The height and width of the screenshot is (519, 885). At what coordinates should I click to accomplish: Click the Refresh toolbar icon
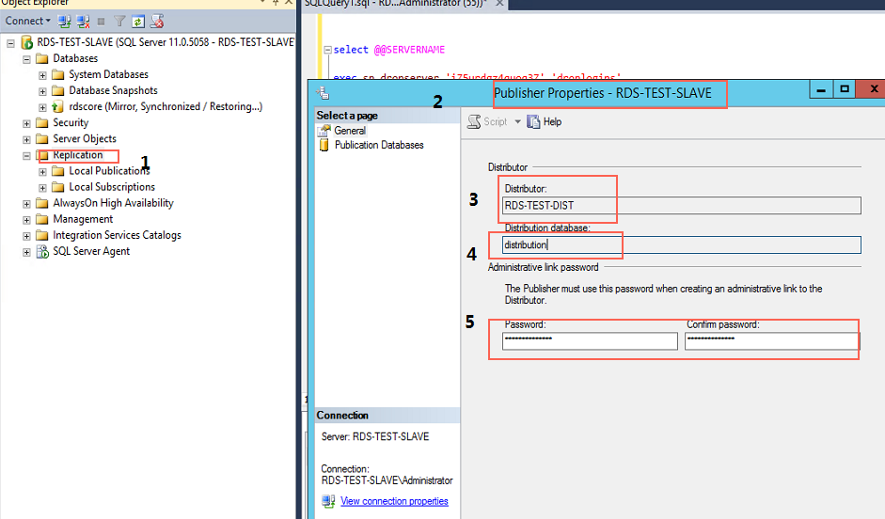click(x=137, y=22)
